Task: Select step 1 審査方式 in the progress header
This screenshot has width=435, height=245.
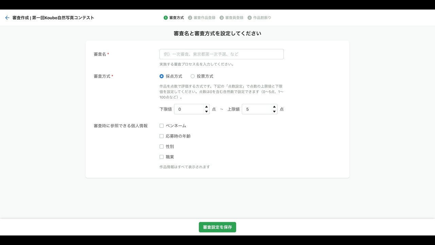Action: click(174, 18)
